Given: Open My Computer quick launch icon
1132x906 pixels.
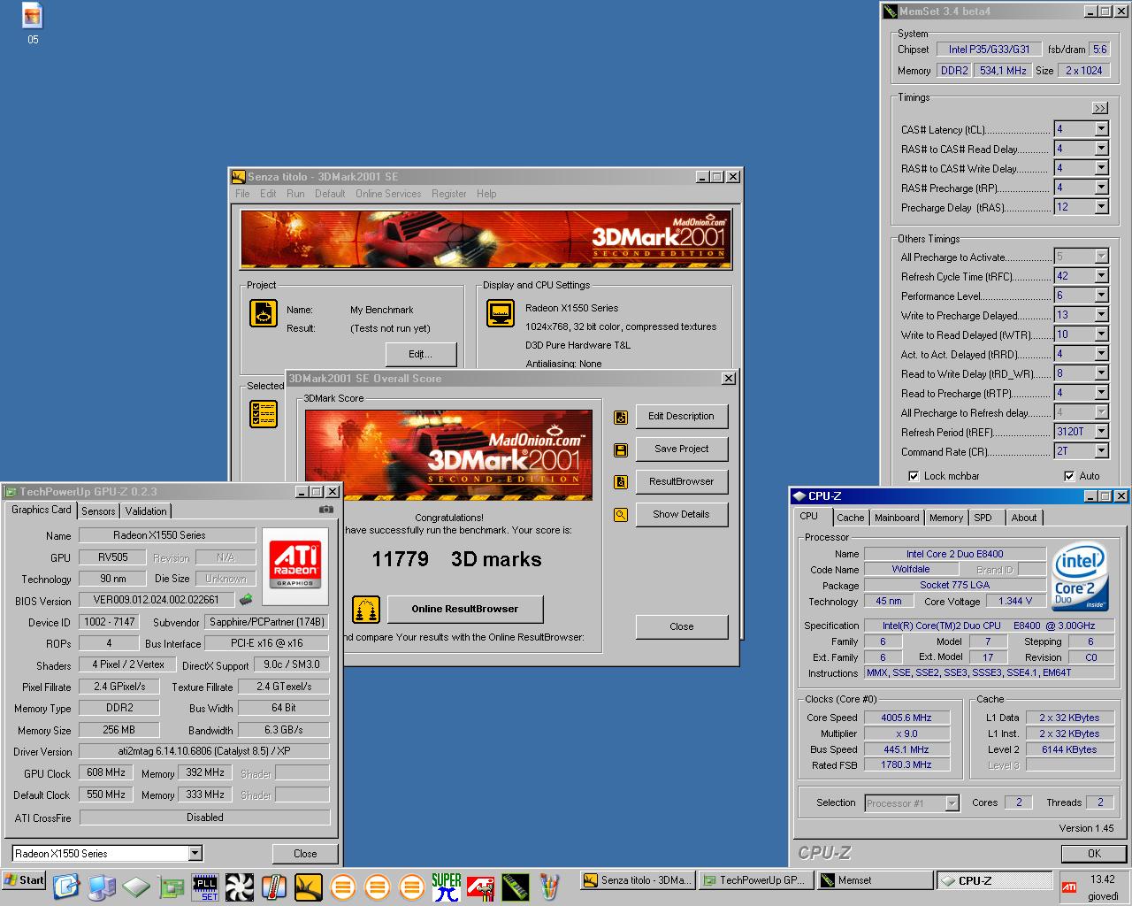Looking at the screenshot, I should (x=102, y=886).
